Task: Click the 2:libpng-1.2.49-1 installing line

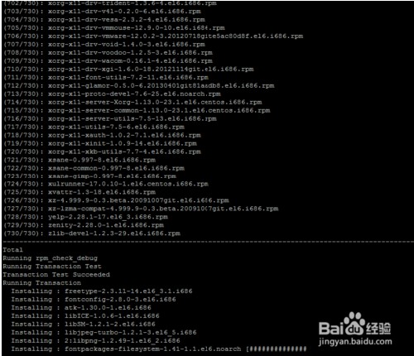Action: click(x=95, y=341)
